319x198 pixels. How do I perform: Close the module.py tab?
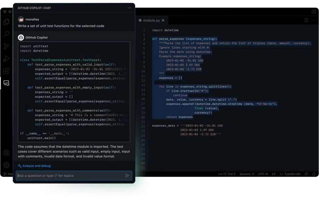[x=163, y=20]
